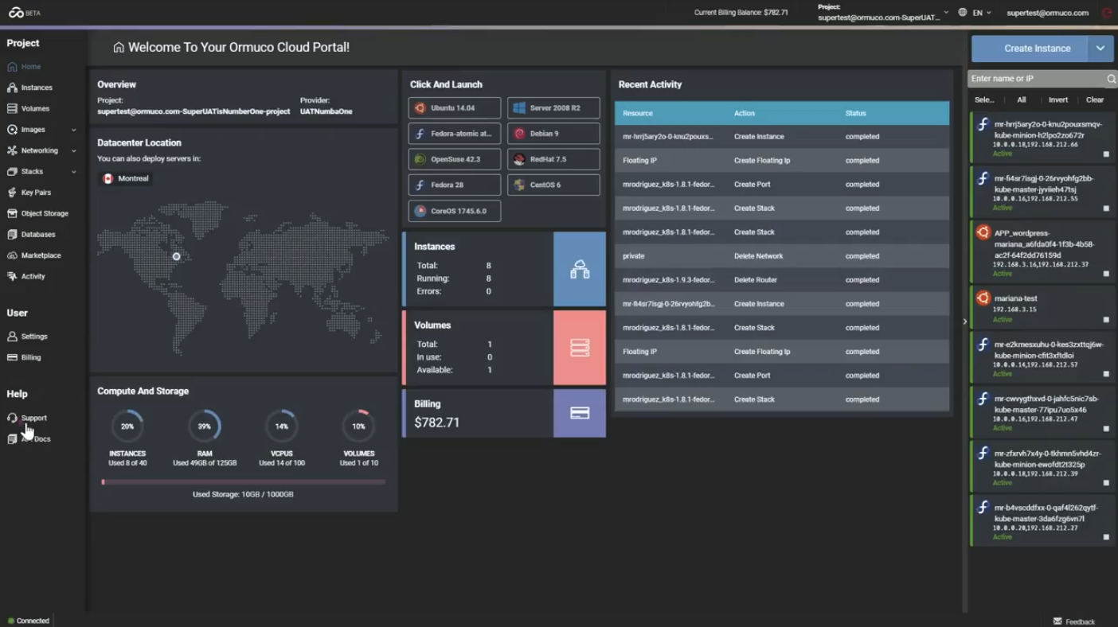Screen dimensions: 1118x627
Task: Click the Settings user icon
Action: (12, 337)
